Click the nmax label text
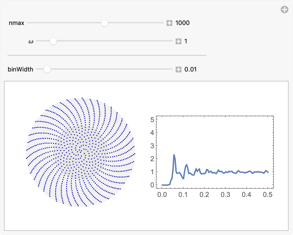 click(x=16, y=23)
